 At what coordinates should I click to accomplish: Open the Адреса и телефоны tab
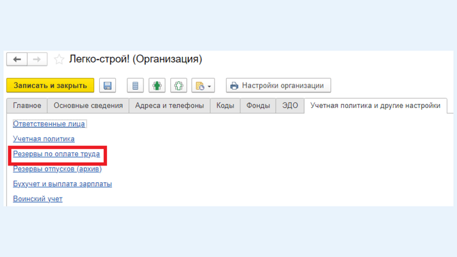pos(170,105)
